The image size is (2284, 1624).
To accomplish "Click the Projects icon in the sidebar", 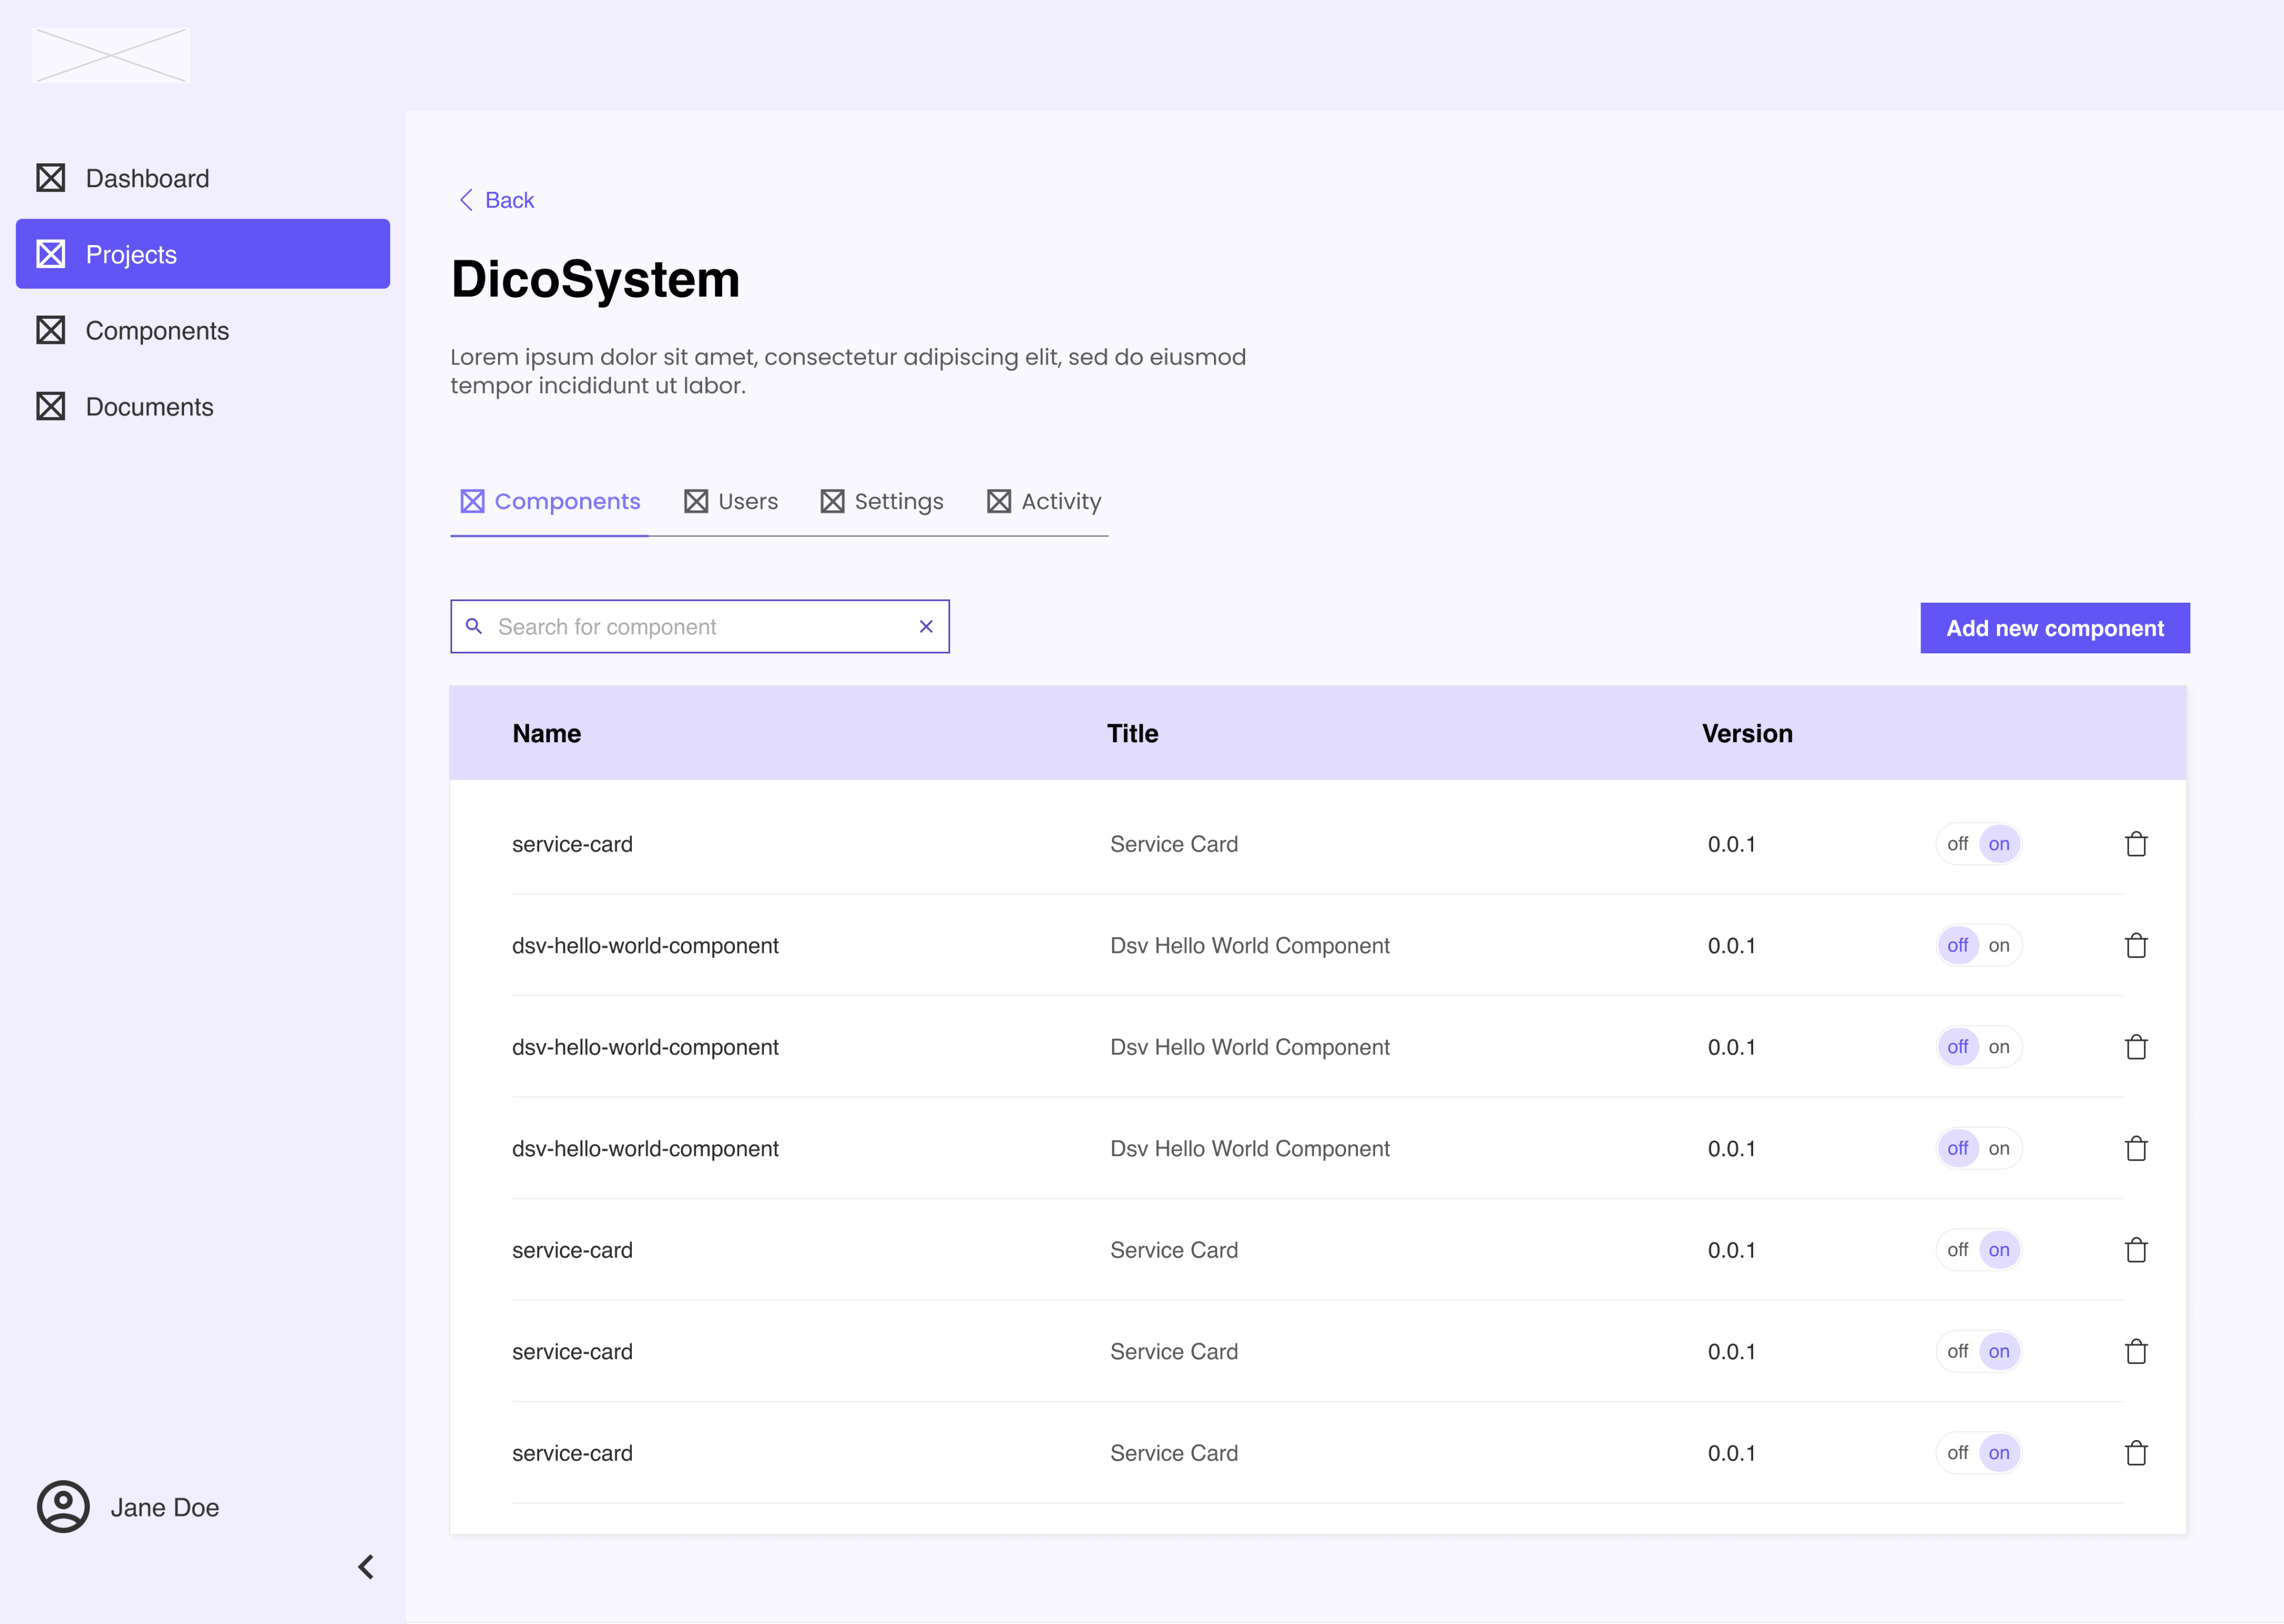I will click(51, 254).
